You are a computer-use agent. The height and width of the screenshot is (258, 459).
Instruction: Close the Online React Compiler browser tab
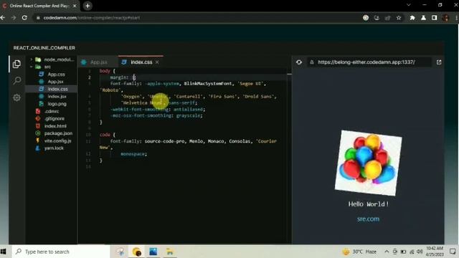click(75, 6)
